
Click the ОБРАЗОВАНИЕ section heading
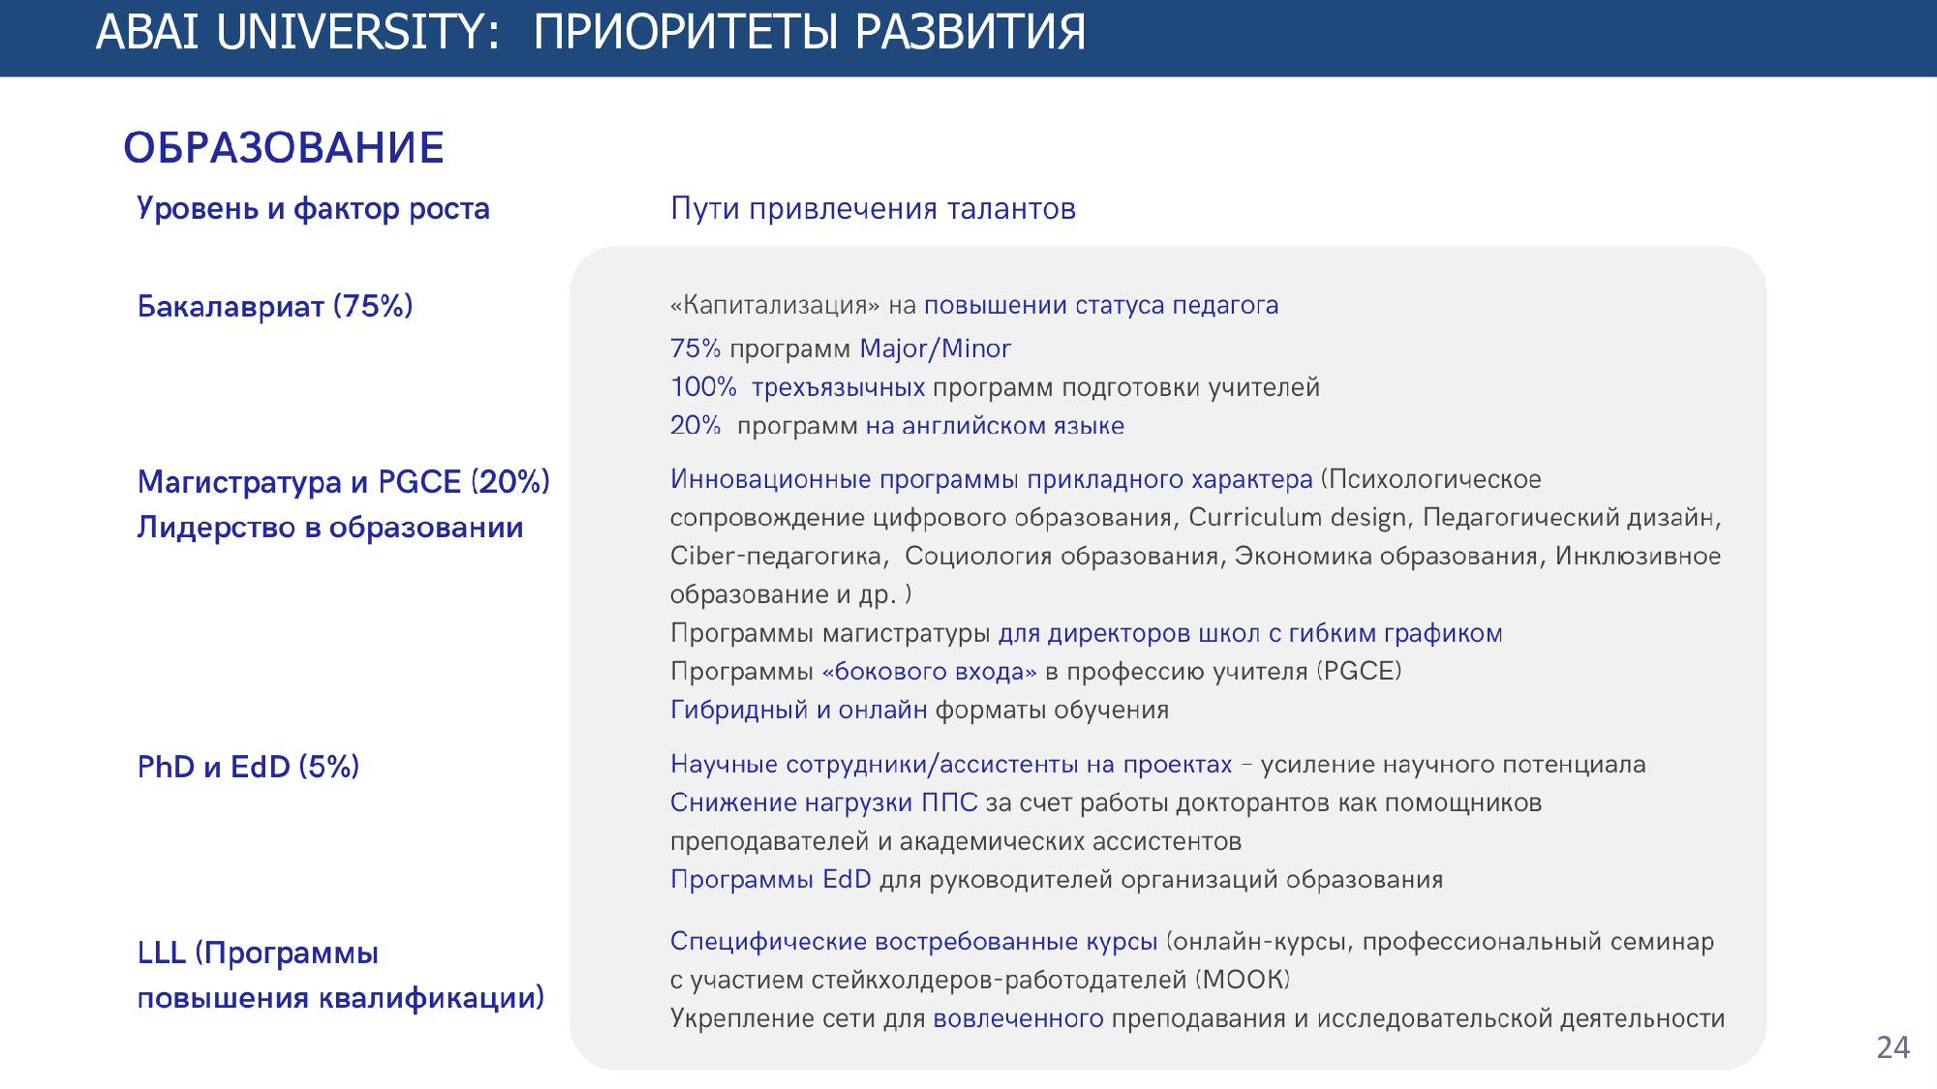[x=283, y=148]
